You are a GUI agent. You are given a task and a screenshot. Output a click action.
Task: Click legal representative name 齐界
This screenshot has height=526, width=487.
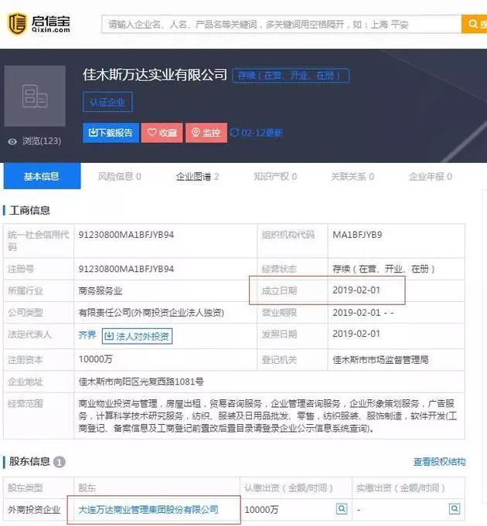[x=87, y=334]
